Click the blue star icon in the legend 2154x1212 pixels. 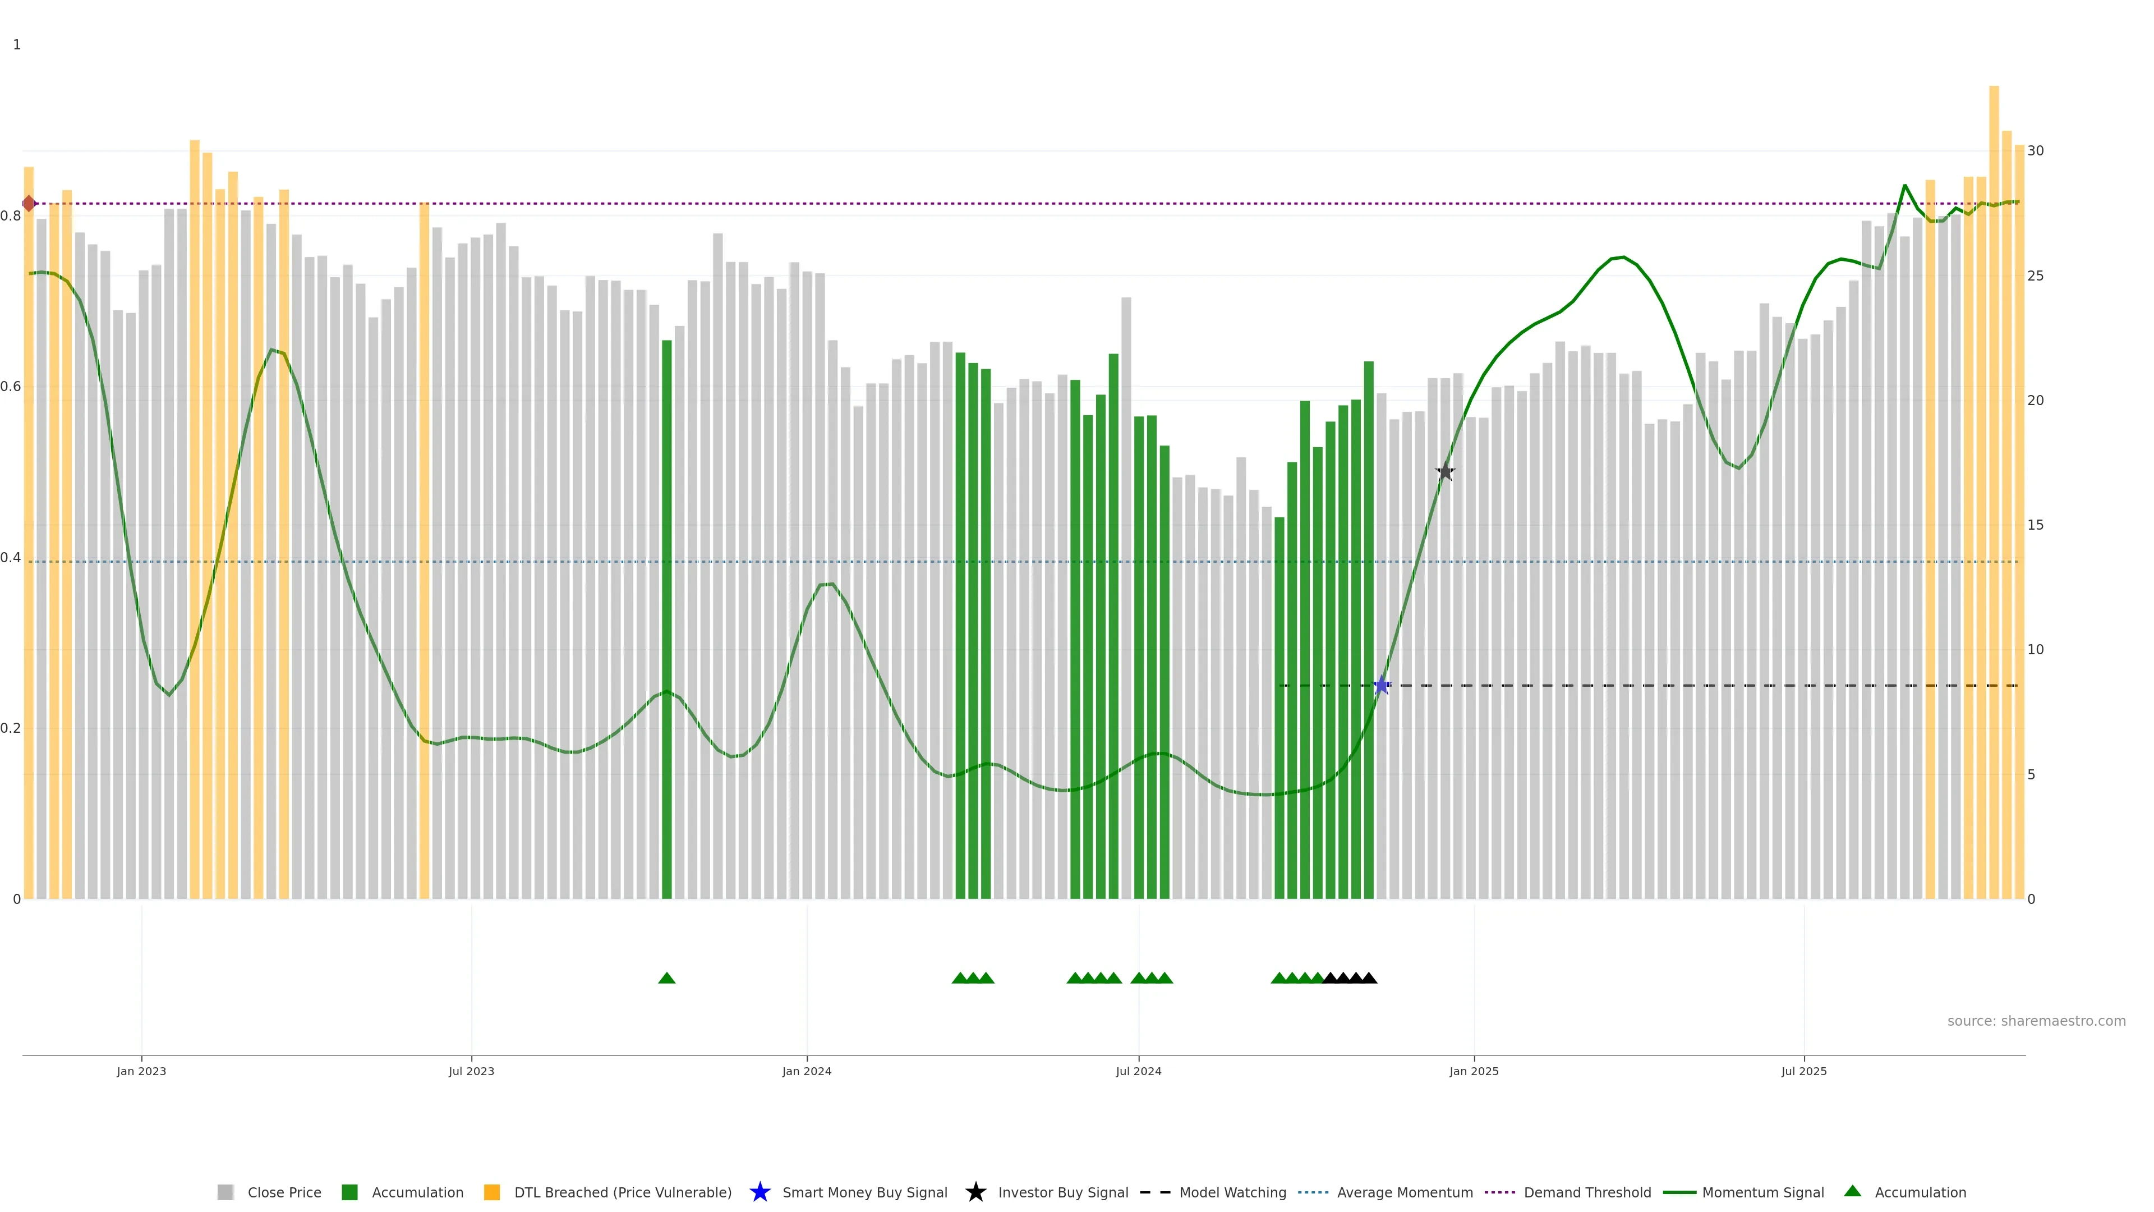[760, 1192]
